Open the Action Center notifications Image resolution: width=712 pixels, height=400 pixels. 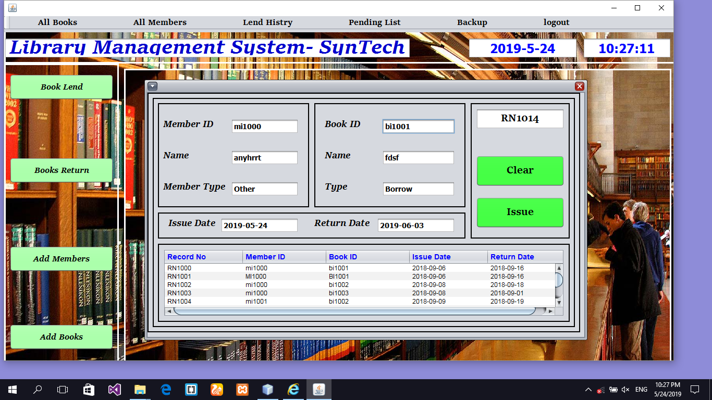[x=694, y=389]
